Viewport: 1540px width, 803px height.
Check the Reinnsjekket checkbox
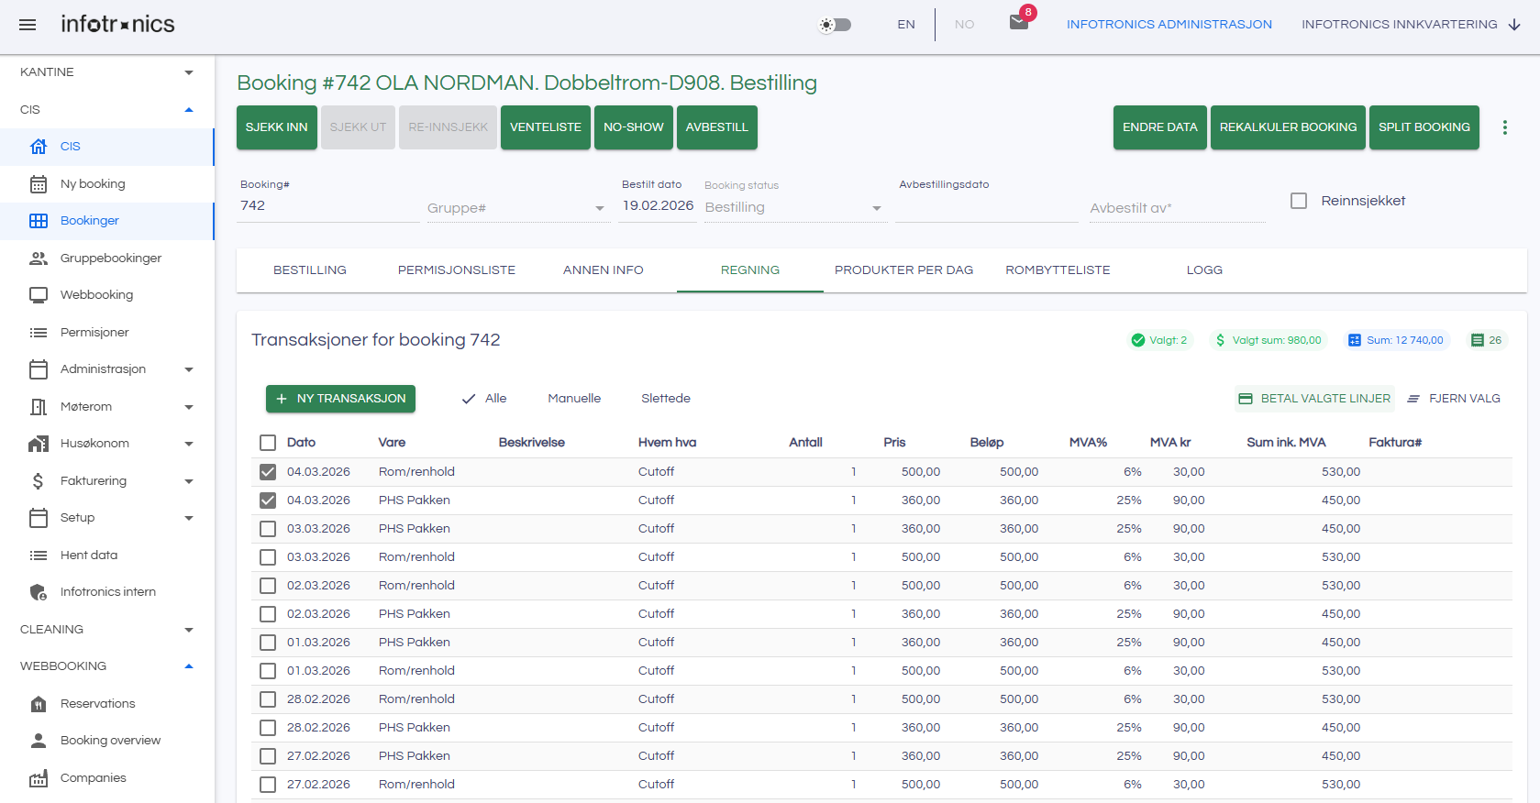point(1299,201)
